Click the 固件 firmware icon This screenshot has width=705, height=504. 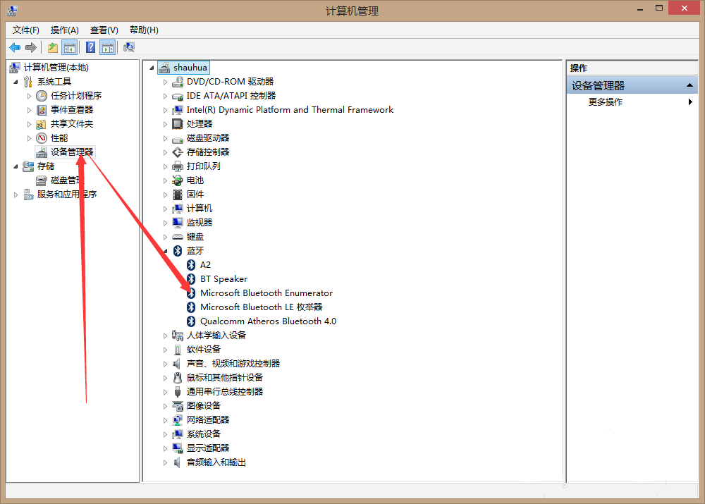pos(178,195)
